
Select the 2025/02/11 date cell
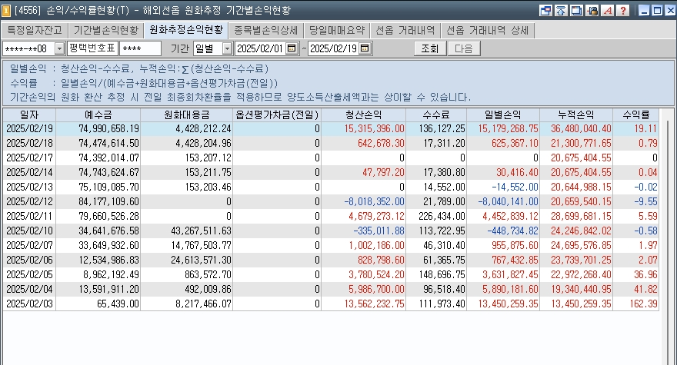[x=29, y=216]
